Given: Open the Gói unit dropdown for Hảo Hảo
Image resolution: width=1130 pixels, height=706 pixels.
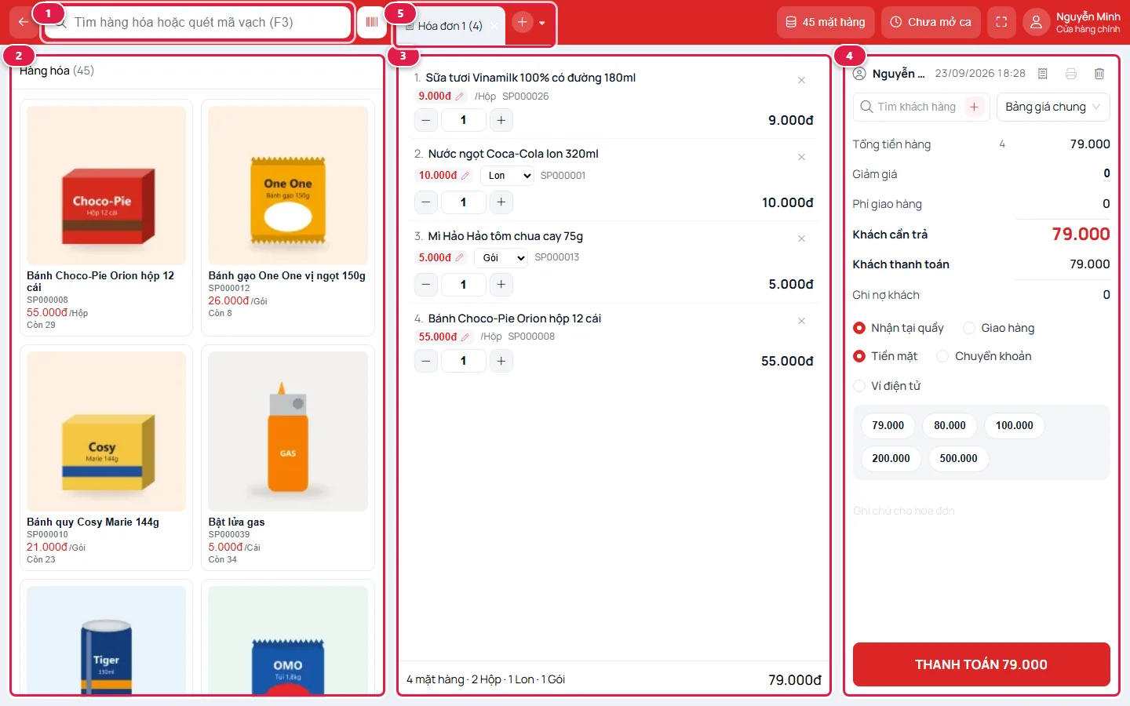Looking at the screenshot, I should [x=501, y=257].
